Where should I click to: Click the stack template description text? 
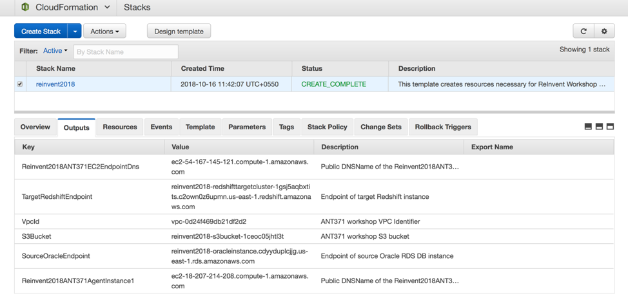[502, 84]
